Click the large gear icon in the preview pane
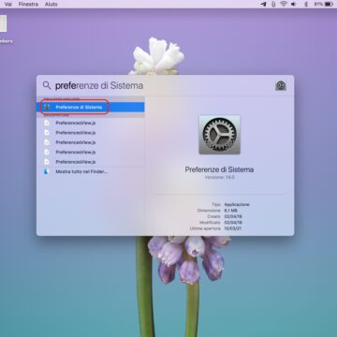The width and height of the screenshot is (337, 337). [x=219, y=135]
